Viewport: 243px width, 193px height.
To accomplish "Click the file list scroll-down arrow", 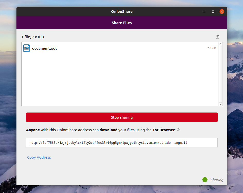I will 220,104.
